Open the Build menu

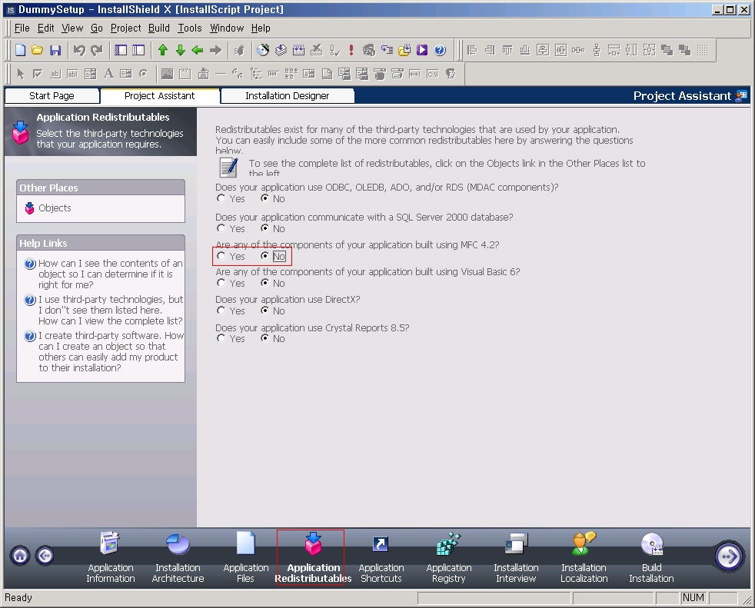point(159,28)
